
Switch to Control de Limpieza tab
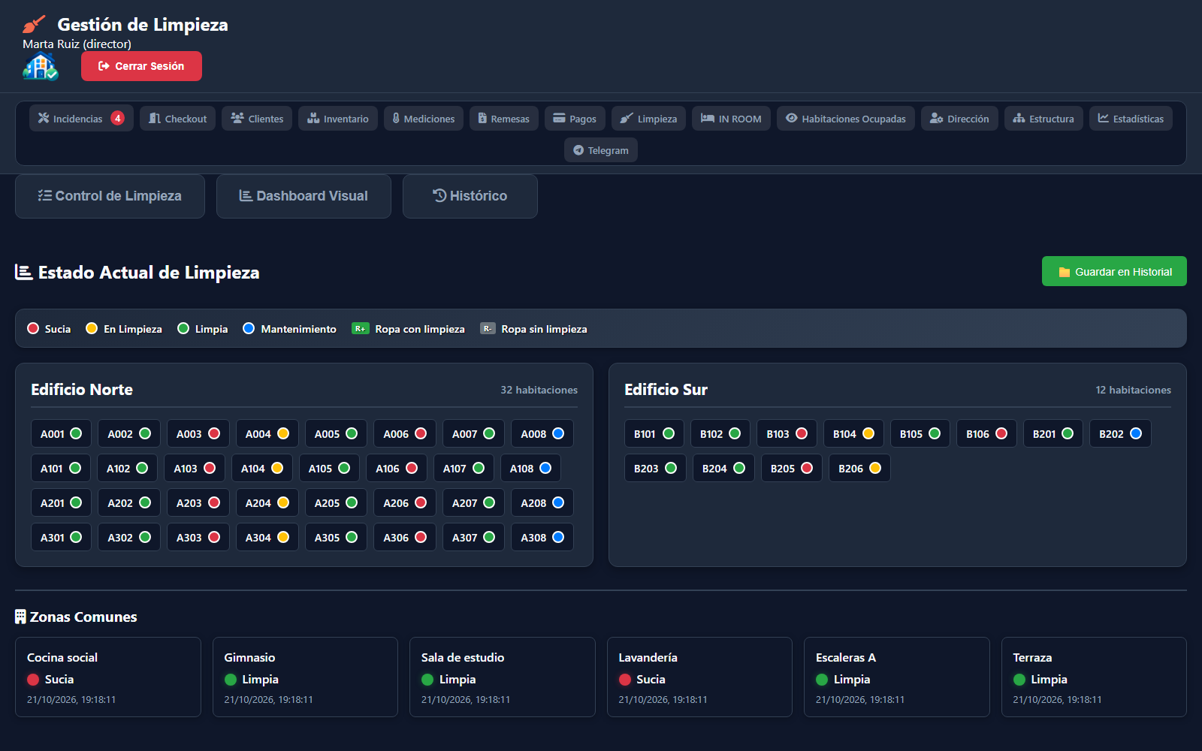pyautogui.click(x=110, y=196)
